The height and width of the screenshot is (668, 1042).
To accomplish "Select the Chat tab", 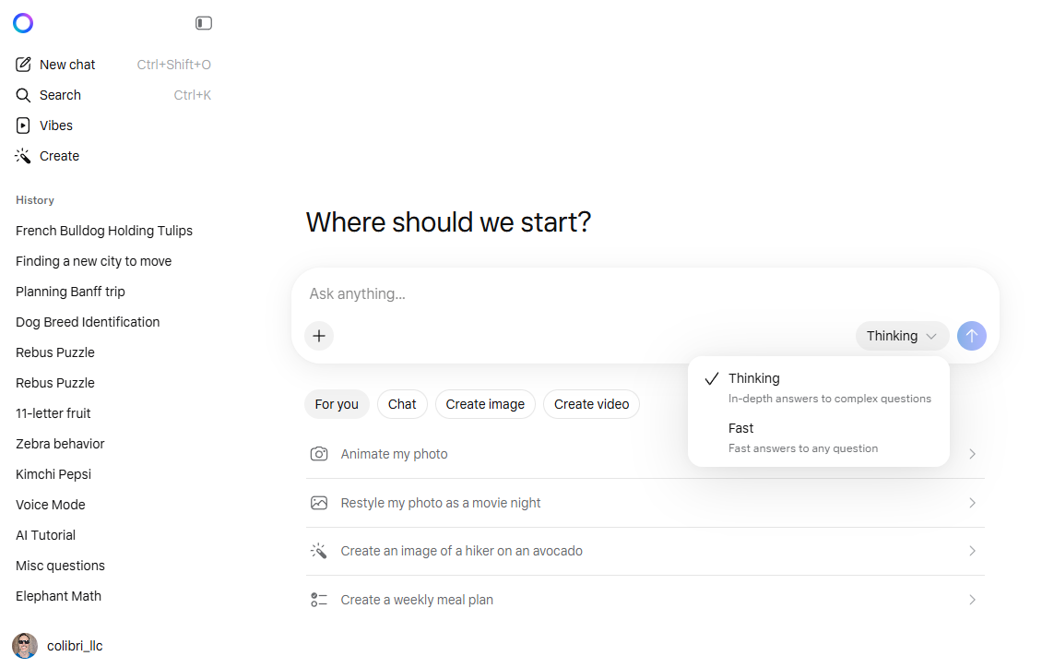I will click(402, 404).
